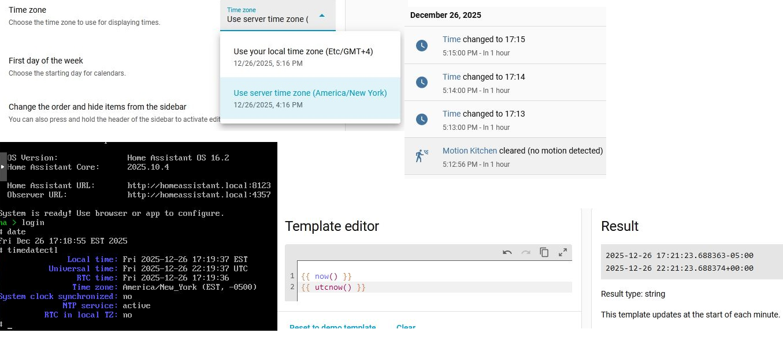
Task: Open the 'Time' entity link for 17:15
Action: [x=451, y=39]
